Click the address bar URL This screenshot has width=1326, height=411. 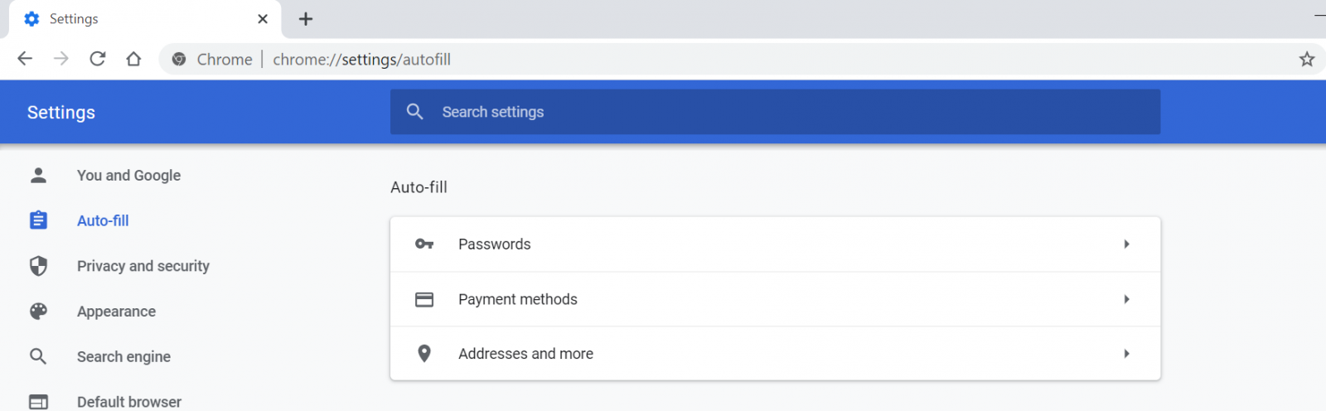[361, 60]
